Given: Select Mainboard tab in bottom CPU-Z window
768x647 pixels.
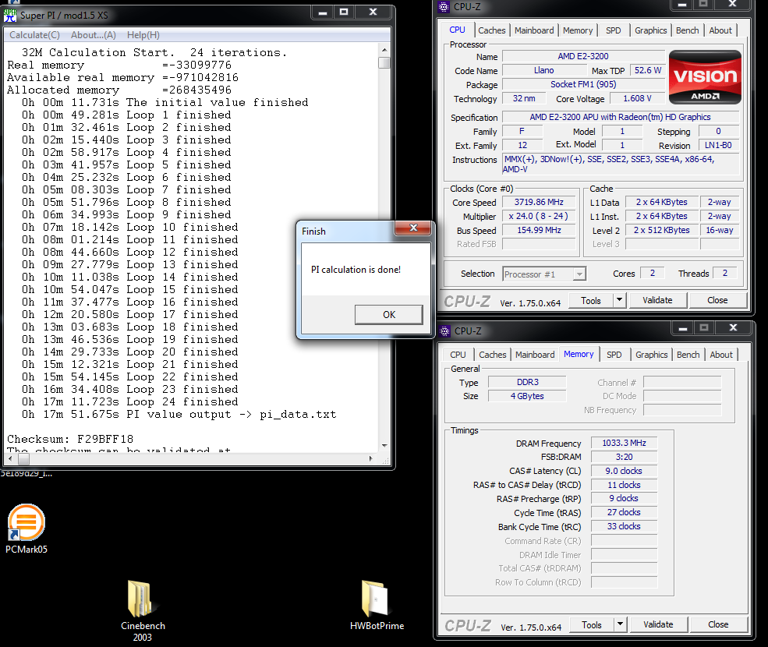Looking at the screenshot, I should [535, 355].
